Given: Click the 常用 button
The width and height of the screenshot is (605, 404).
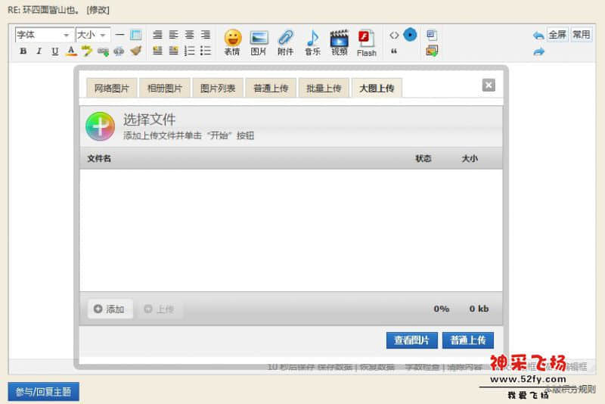Looking at the screenshot, I should tap(581, 35).
